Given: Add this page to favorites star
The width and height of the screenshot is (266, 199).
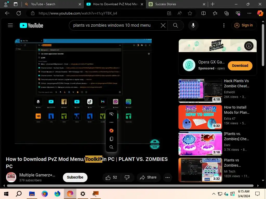Looking at the screenshot, I should pos(190,13).
